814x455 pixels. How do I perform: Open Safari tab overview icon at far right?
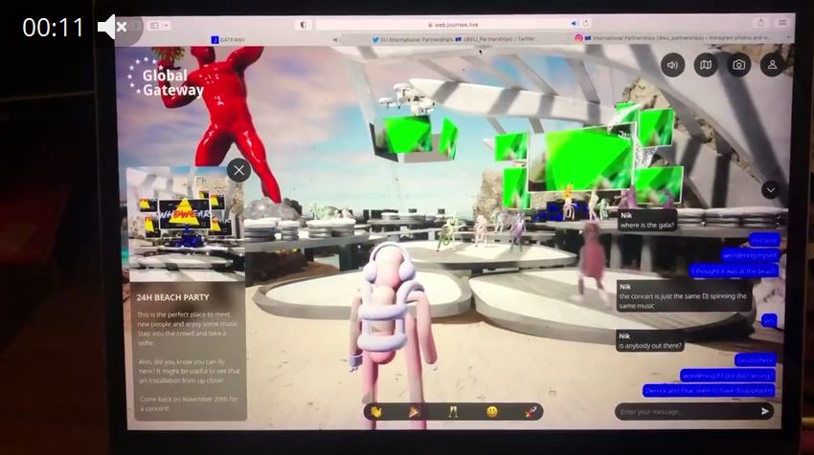point(781,22)
